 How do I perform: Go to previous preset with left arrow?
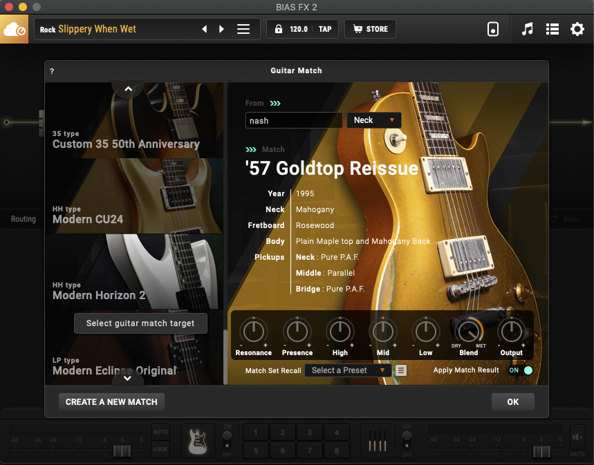(205, 29)
